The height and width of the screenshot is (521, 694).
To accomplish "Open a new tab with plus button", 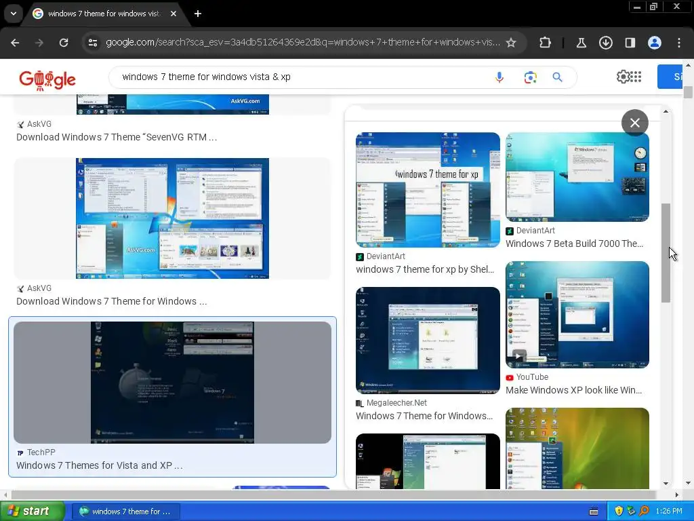I will tap(198, 14).
